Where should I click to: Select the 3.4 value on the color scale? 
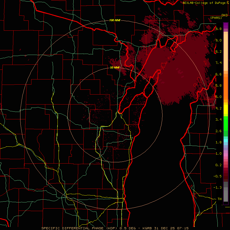[218, 120]
